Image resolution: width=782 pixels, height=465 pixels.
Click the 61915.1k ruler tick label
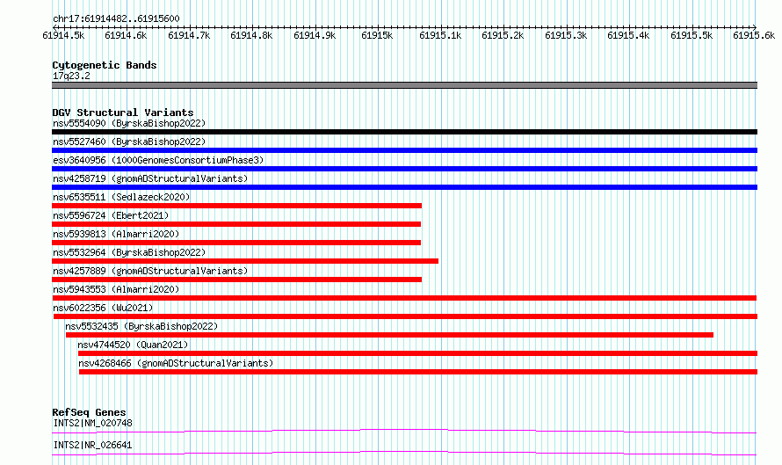click(440, 35)
